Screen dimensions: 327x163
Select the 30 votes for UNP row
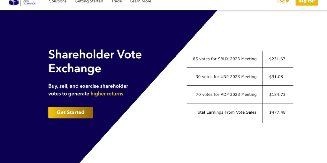[x=226, y=77]
